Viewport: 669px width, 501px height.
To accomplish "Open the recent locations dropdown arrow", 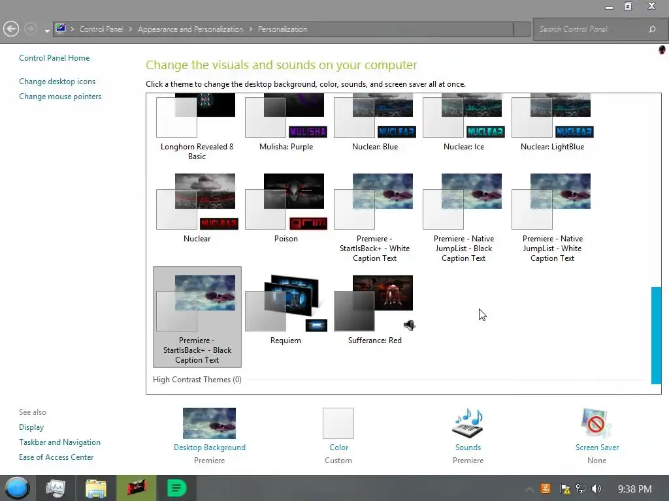I will click(47, 31).
